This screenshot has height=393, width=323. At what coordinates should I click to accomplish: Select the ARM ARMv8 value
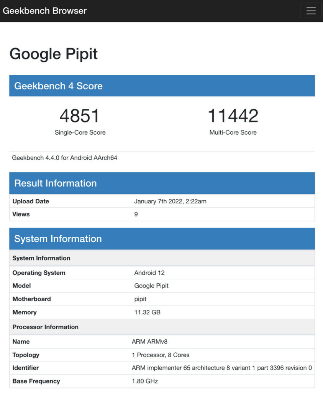149,342
